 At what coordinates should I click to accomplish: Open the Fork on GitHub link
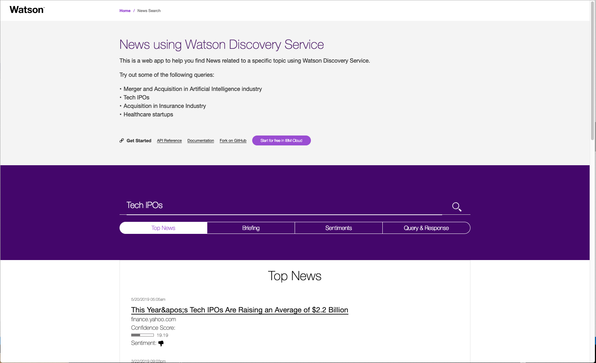[x=233, y=140]
